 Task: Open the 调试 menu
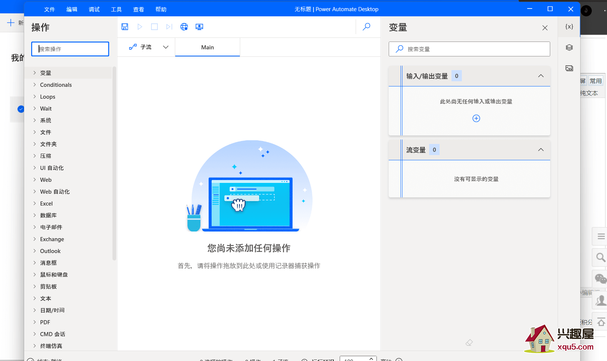(94, 9)
